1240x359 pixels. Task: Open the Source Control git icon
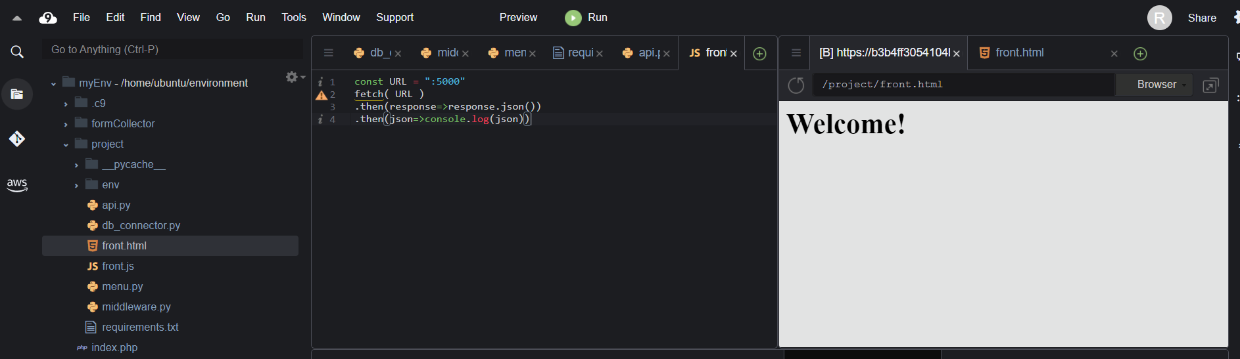17,138
